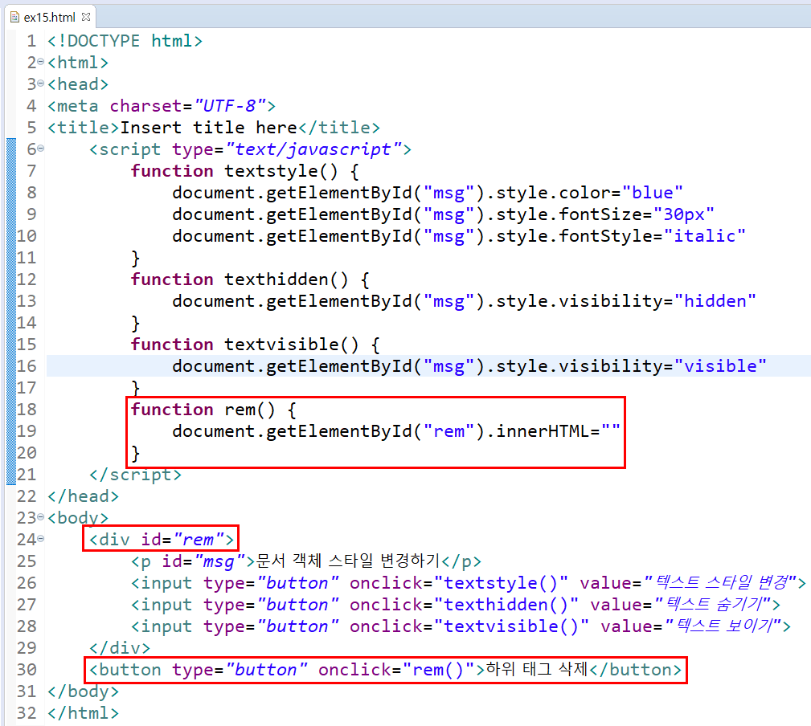Click the "텍스트 스타일 변경" value text
811x726 pixels.
(x=721, y=582)
